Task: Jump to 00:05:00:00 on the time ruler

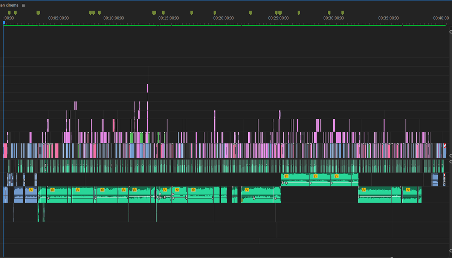Action: [x=59, y=18]
